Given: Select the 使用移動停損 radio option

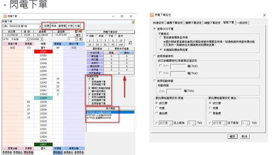Looking at the screenshot, I should [x=155, y=80].
